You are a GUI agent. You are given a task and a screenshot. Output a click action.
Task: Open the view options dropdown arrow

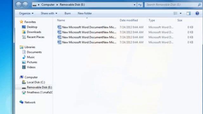click(180, 13)
